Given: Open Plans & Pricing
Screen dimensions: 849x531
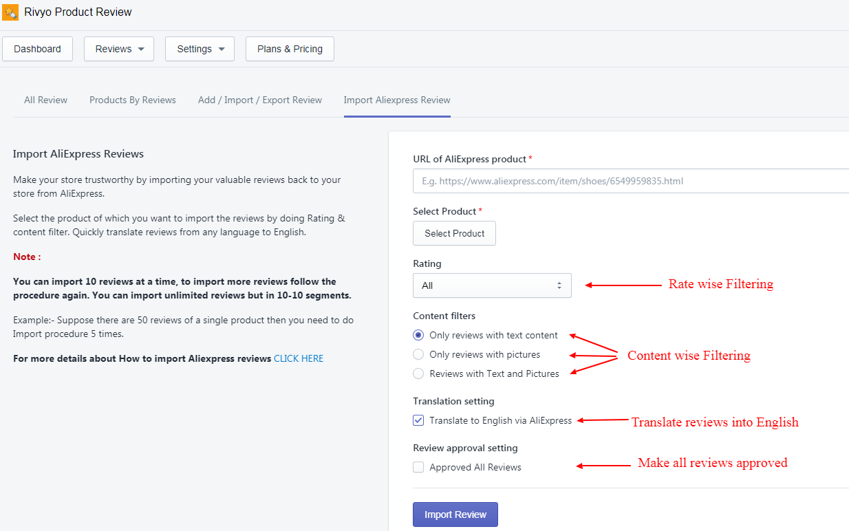Looking at the screenshot, I should click(290, 49).
